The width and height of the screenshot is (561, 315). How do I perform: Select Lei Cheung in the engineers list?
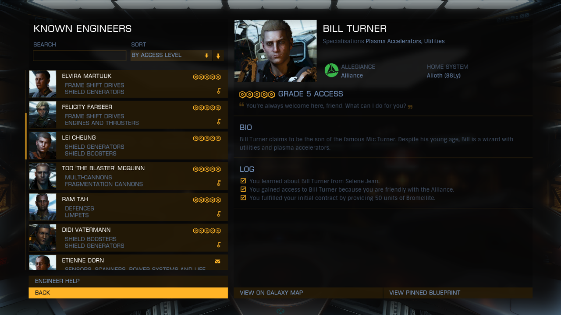click(128, 146)
